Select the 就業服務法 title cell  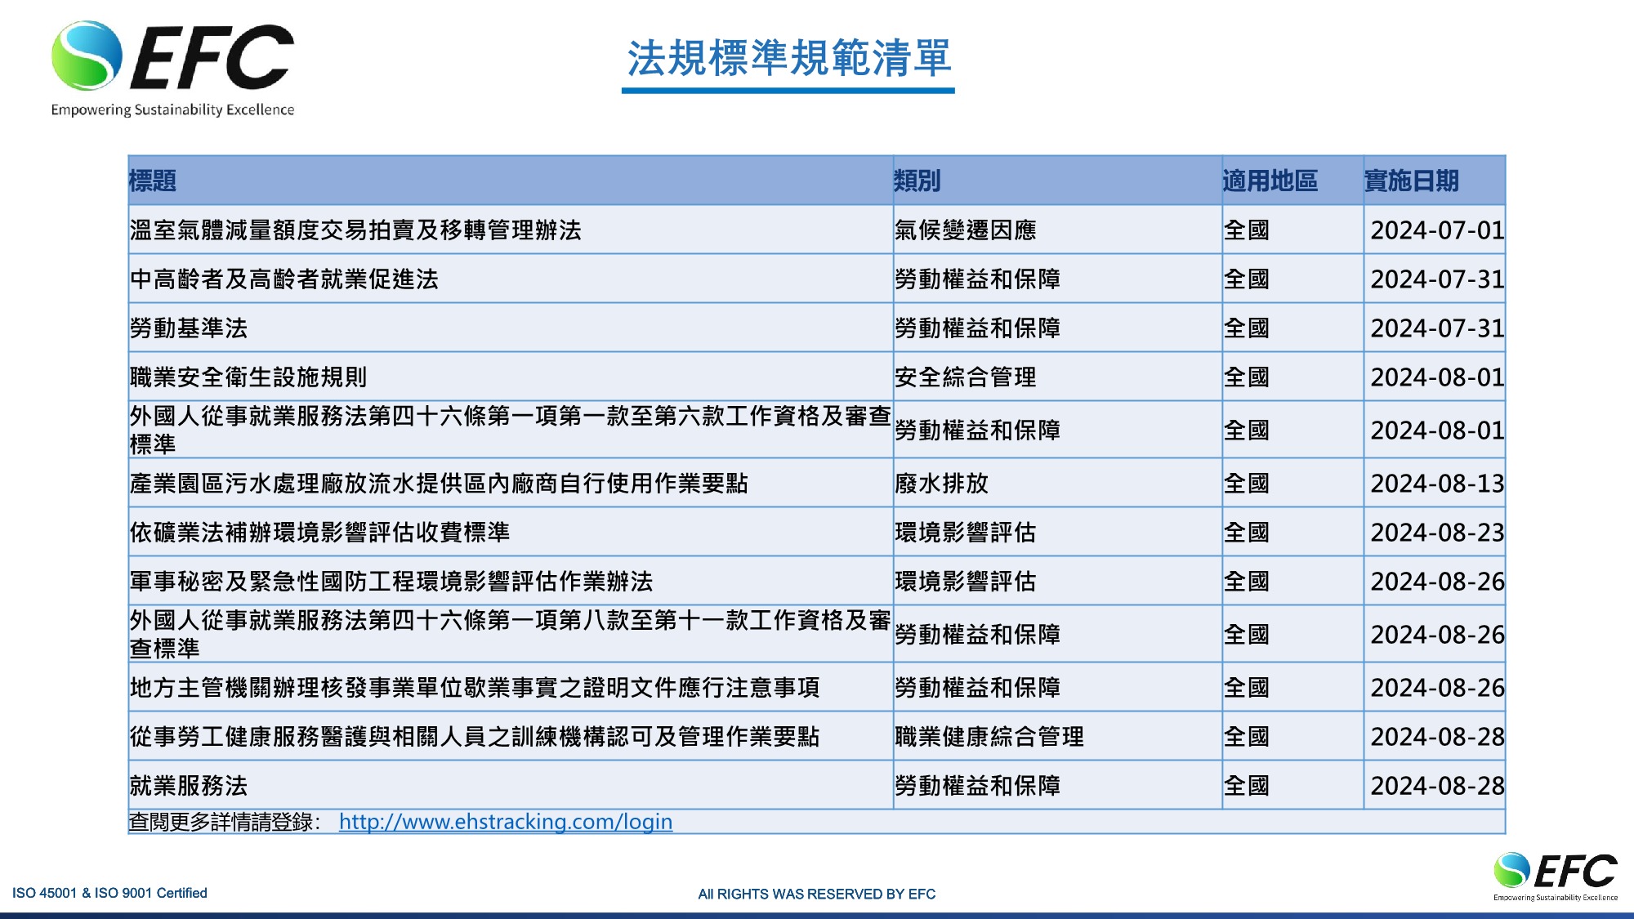pos(511,785)
